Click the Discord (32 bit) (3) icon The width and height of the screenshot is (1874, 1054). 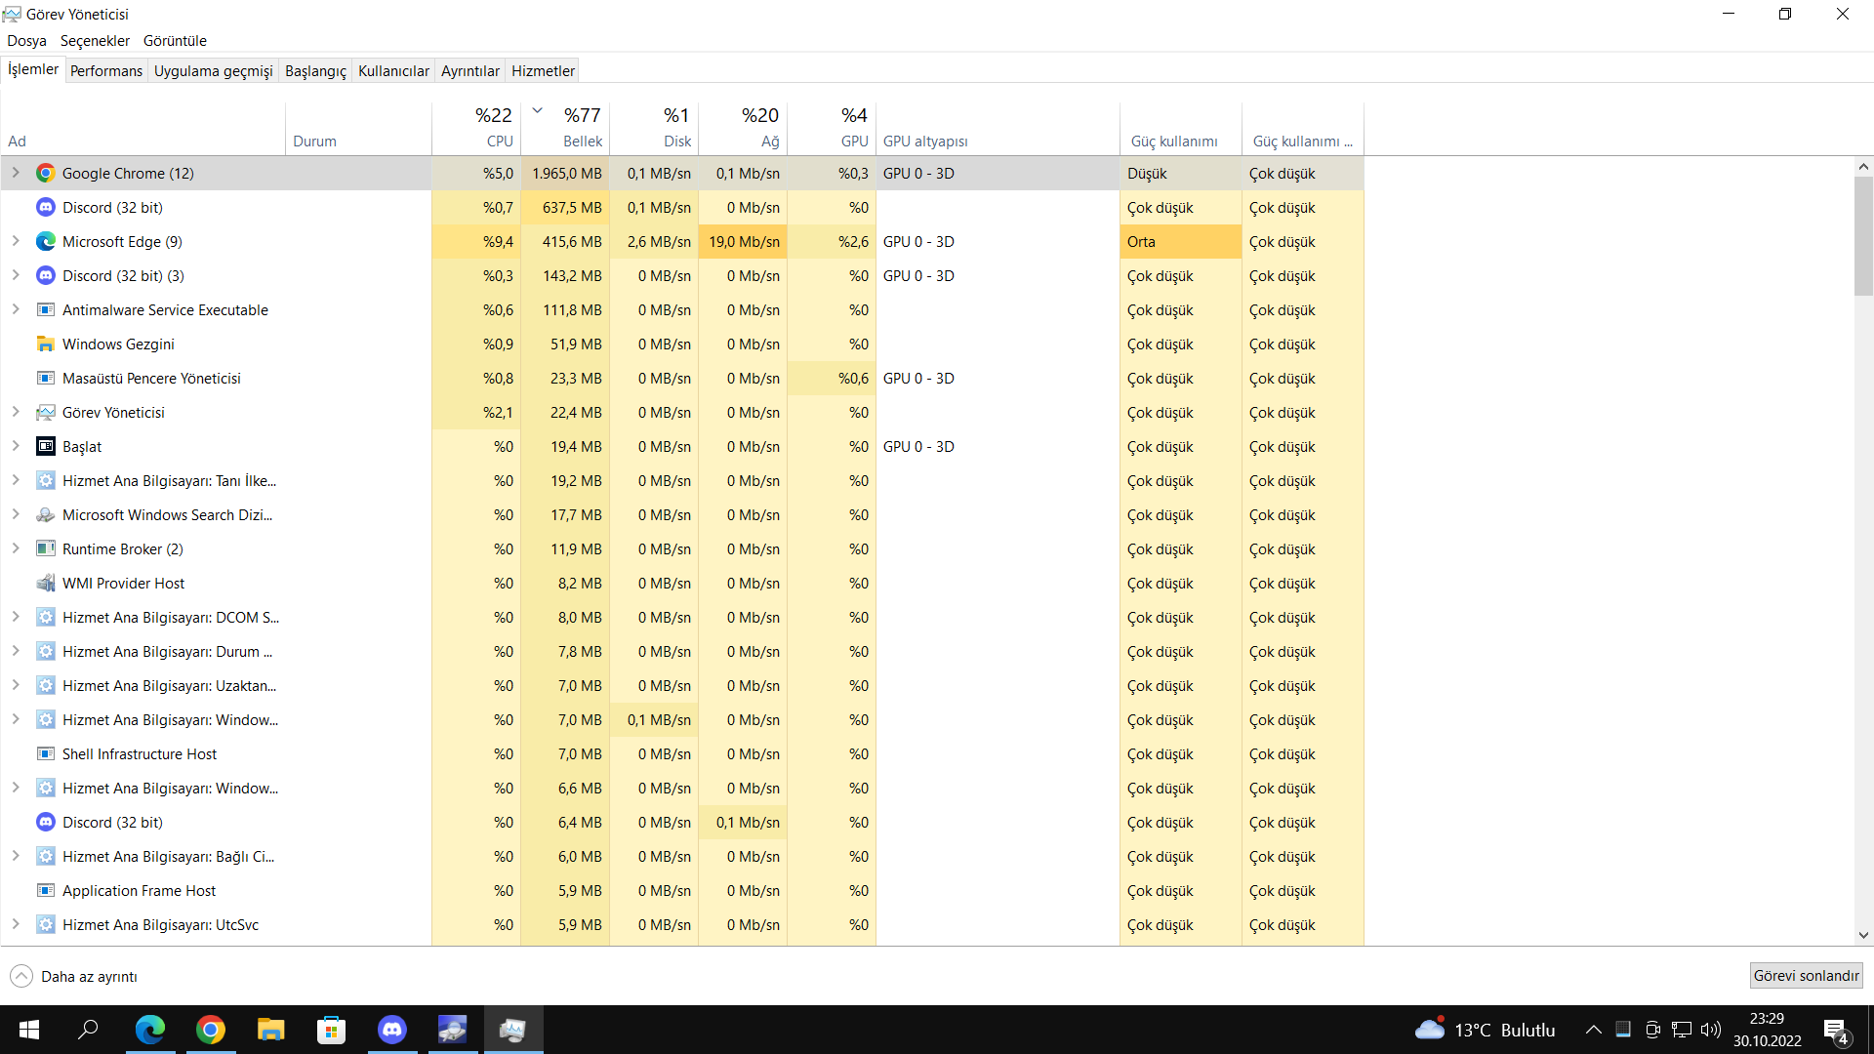click(x=45, y=276)
